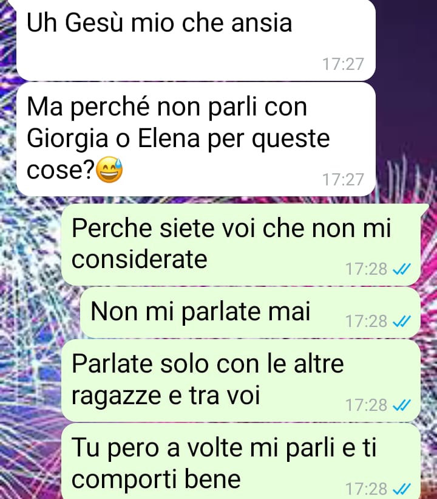437x499 pixels.
Task: Tap the 17:27 timestamp beside 'cose?' message
Action: click(x=343, y=180)
